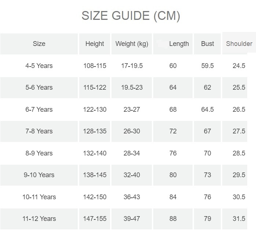Screen dimensions: 256x236
Task: Click bust value 64.5
Action: pyautogui.click(x=208, y=110)
